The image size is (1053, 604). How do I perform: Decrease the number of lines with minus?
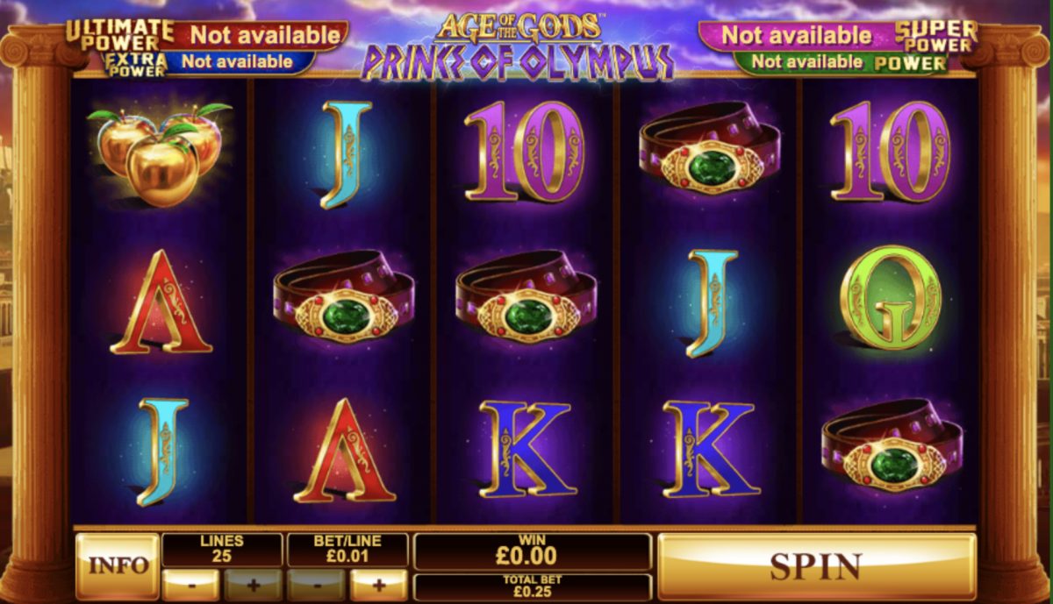[190, 583]
